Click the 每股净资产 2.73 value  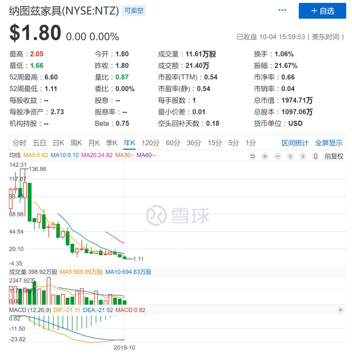(57, 112)
